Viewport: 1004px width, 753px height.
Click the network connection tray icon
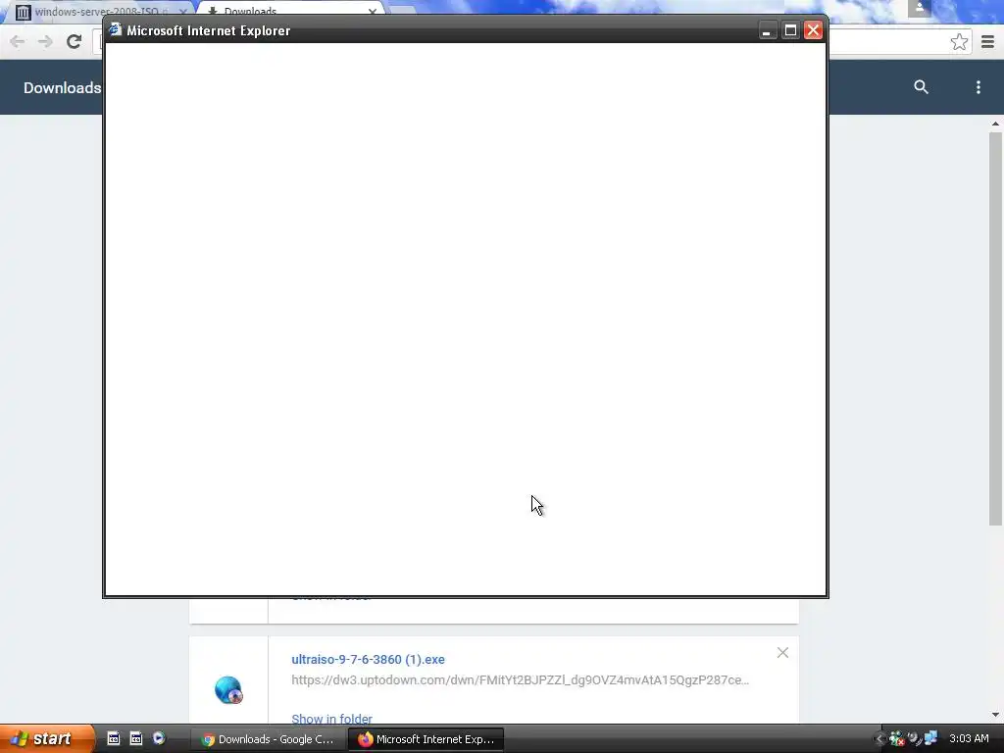click(930, 739)
